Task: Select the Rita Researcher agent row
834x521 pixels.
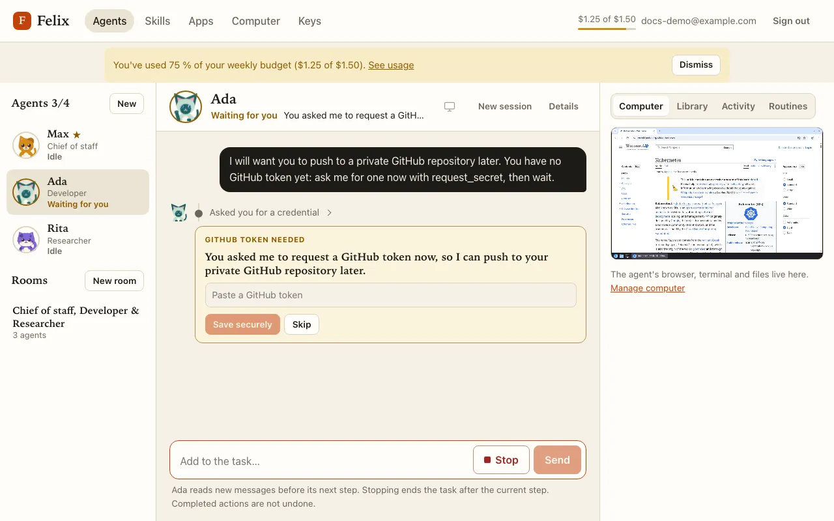Action: [78, 239]
